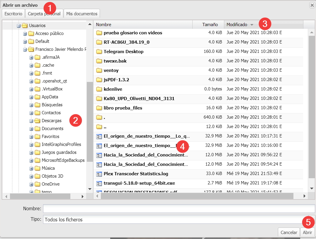
Task: Expand the Acceso público tree node
Action: (25, 33)
